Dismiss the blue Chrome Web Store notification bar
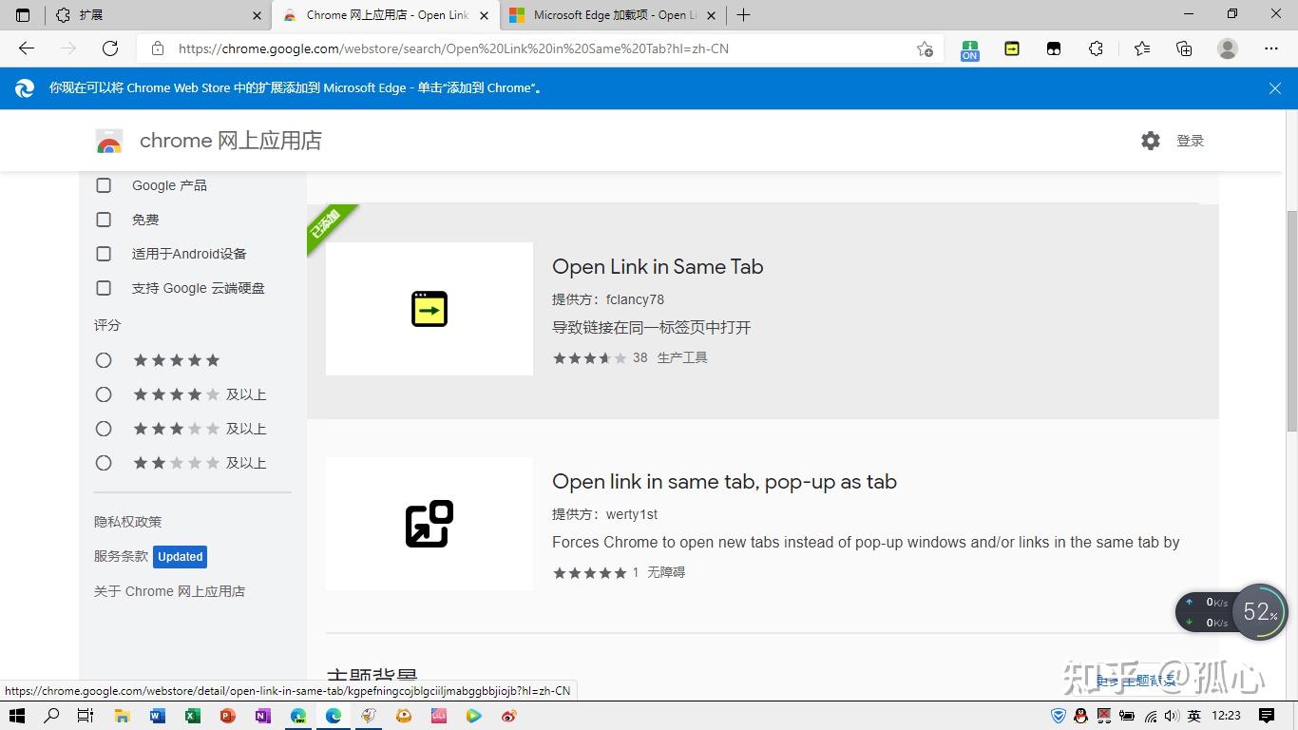The height and width of the screenshot is (730, 1298). click(x=1275, y=87)
